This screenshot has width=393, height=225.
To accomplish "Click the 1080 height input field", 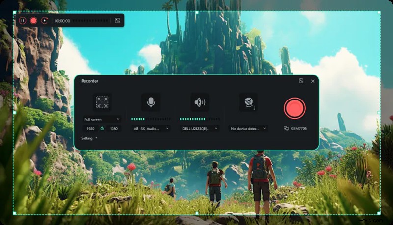I will click(x=113, y=128).
